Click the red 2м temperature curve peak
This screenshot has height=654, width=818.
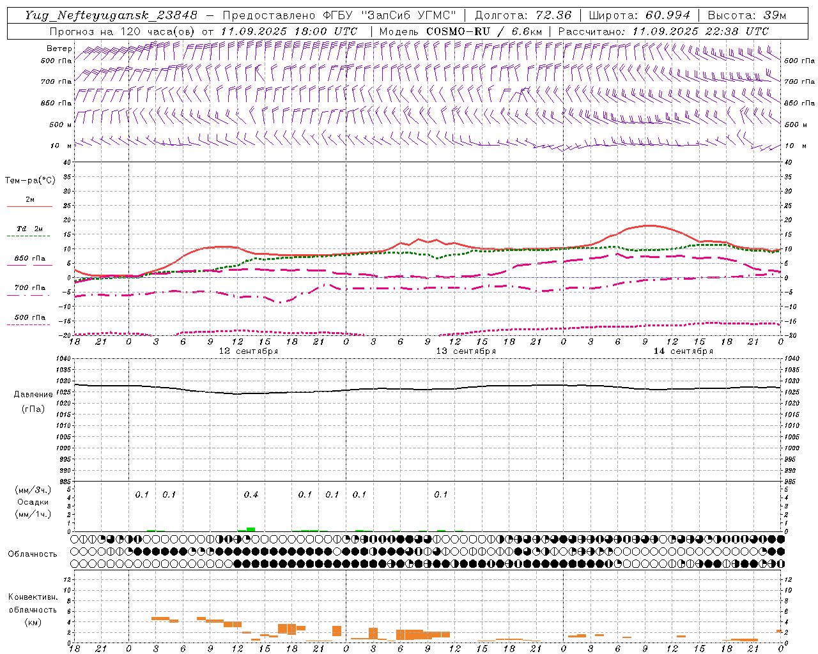[649, 225]
